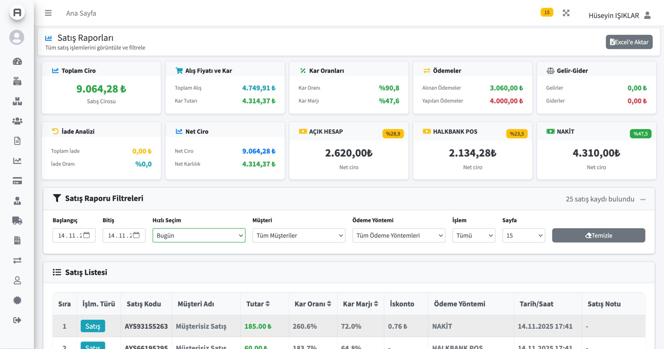The height and width of the screenshot is (349, 664).
Task: Click the credit card sidebar icon
Action: [17, 181]
